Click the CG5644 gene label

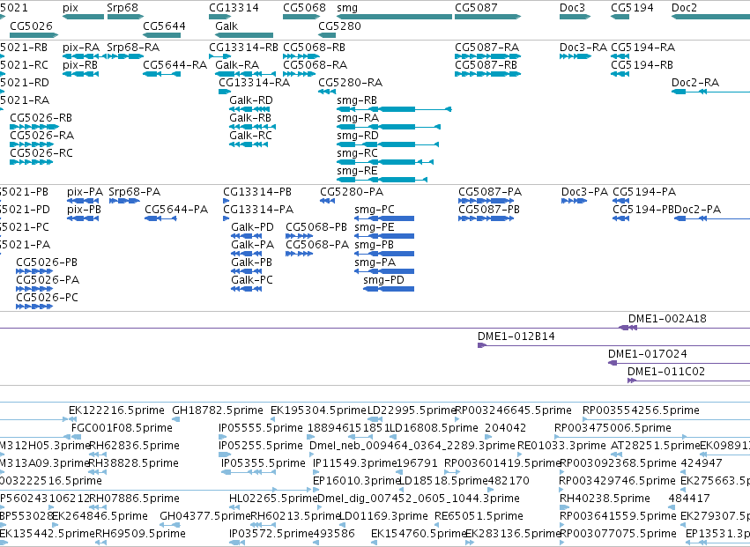164,26
